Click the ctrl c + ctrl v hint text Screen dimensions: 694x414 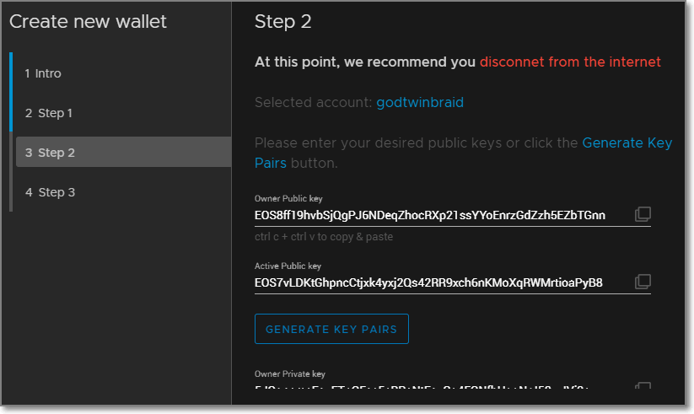click(x=324, y=237)
